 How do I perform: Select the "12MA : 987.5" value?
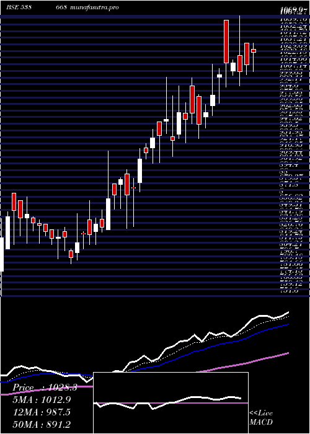click(x=42, y=412)
